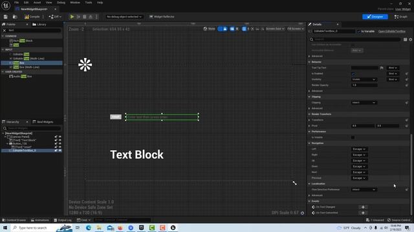Select the Palette tab

[x=11, y=24]
